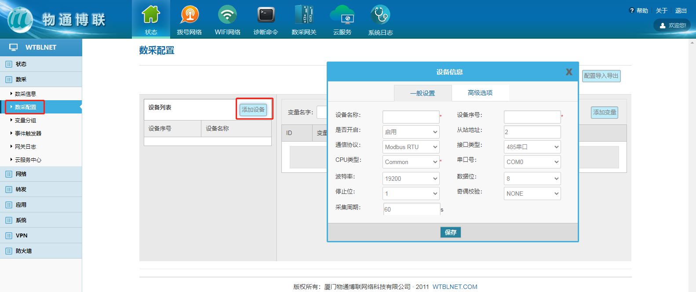Switch to the 高级选项 tab
This screenshot has height=292, width=696.
480,93
